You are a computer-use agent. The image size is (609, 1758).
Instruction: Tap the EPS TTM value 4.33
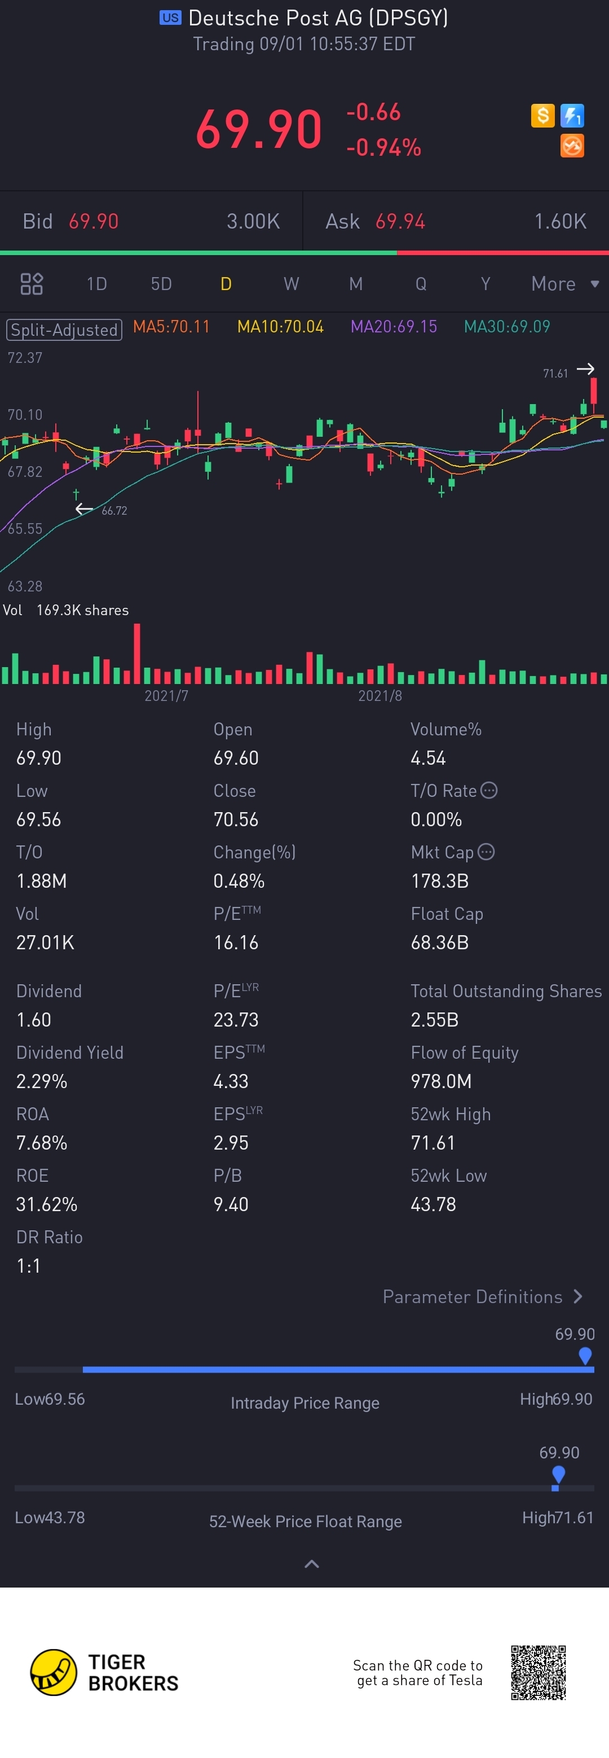[x=231, y=1081]
